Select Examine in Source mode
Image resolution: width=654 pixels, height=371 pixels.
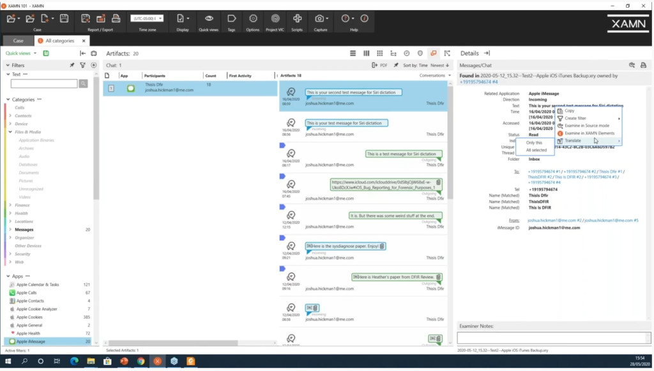(588, 126)
